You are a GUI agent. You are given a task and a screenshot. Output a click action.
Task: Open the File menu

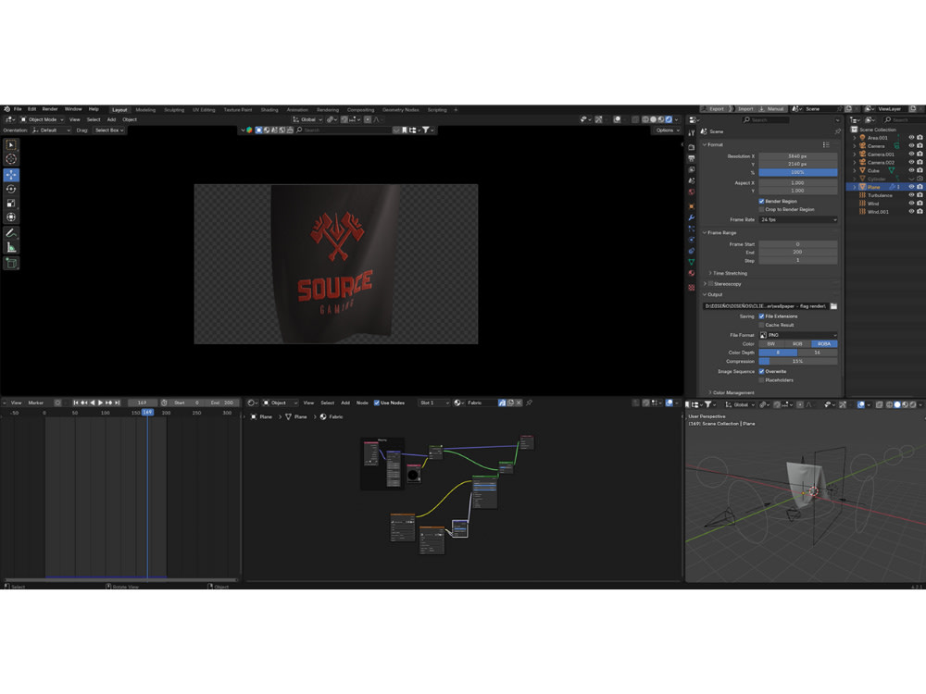pos(18,109)
